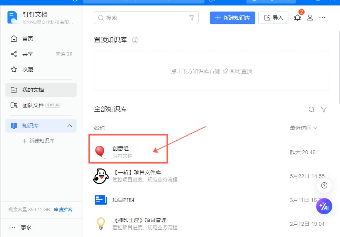Click the star icon beside 收藏
340x237 pixels.
14,69
